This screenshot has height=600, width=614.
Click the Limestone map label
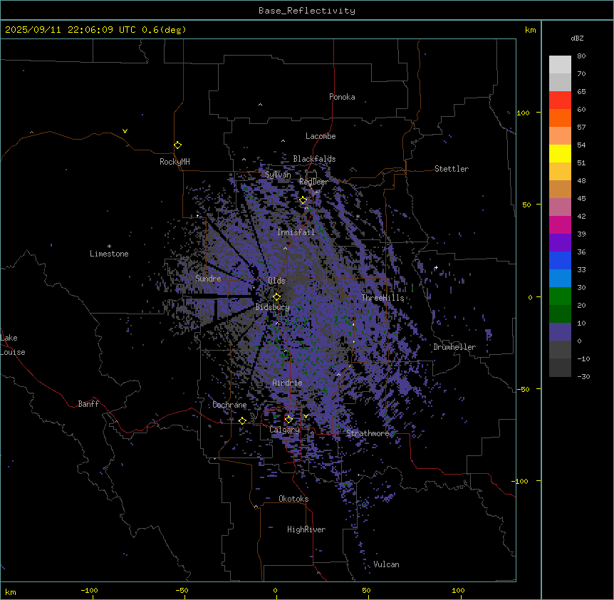click(109, 254)
